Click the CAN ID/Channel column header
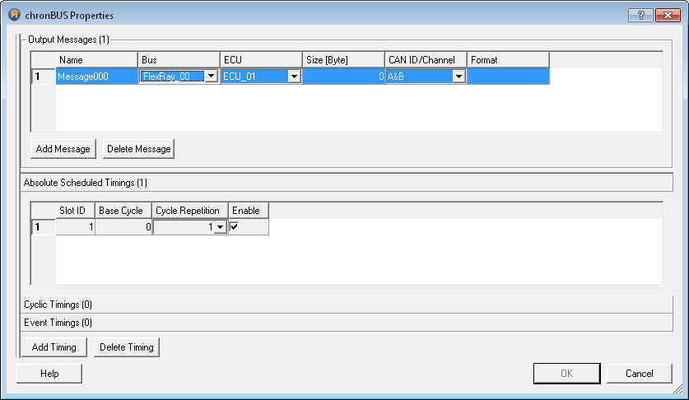Screen dimensions: 689x400 coord(426,60)
